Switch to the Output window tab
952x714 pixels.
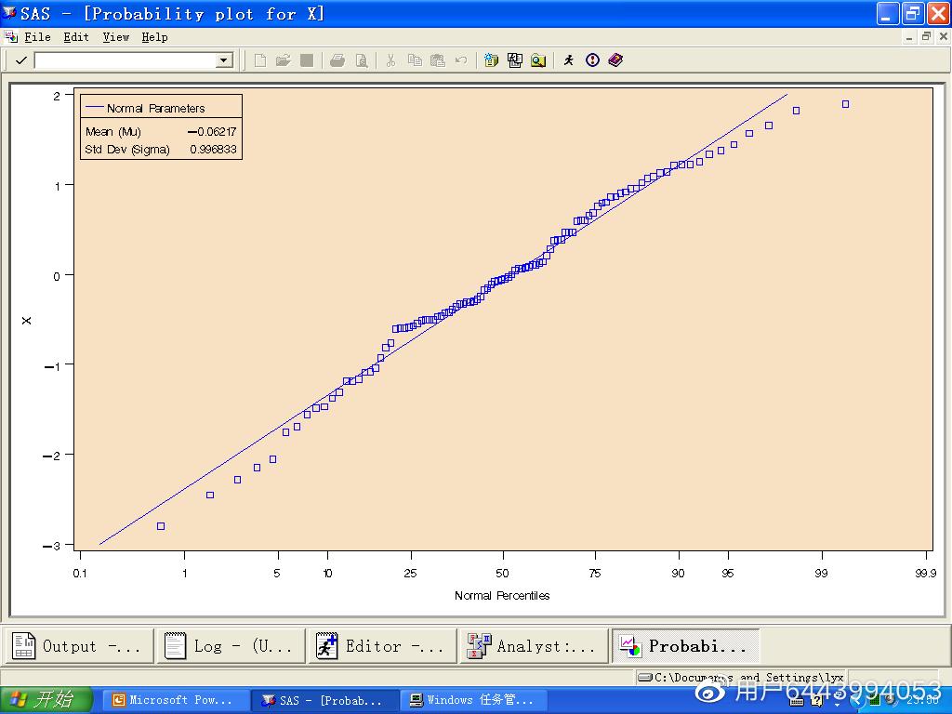pyautogui.click(x=78, y=646)
